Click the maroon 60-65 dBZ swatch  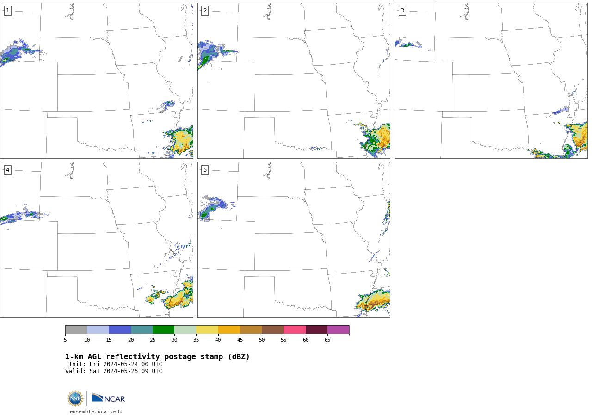pos(316,330)
